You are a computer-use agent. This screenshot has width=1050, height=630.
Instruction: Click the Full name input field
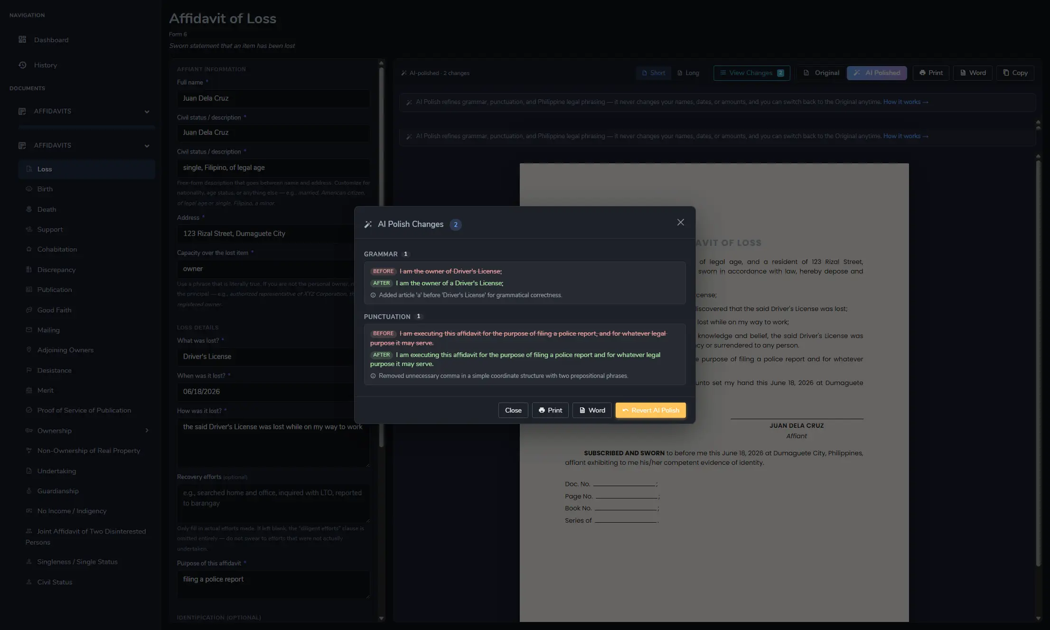273,98
